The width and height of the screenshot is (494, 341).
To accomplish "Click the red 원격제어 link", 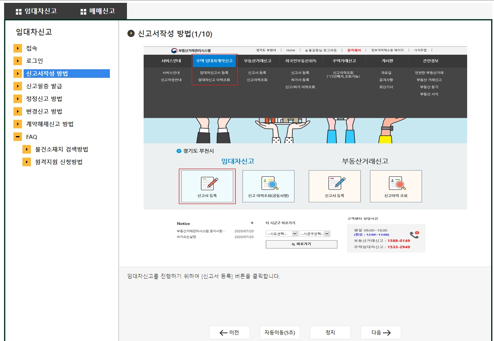I will point(354,50).
